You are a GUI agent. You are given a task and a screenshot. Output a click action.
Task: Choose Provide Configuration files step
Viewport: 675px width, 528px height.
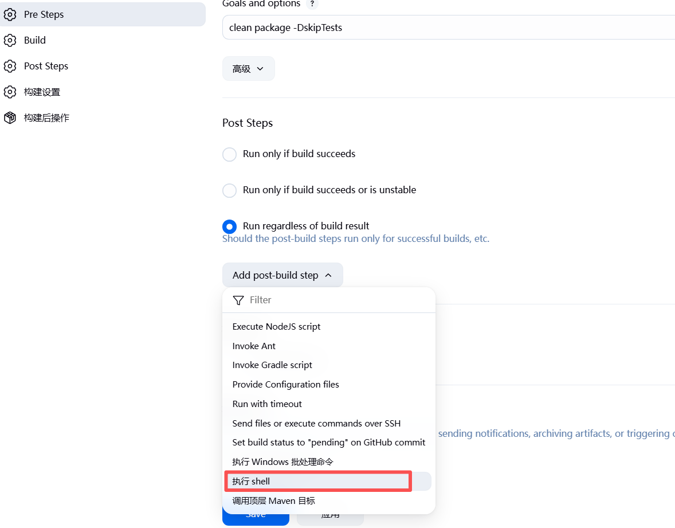coord(329,384)
